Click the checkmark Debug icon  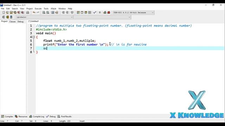point(95,13)
